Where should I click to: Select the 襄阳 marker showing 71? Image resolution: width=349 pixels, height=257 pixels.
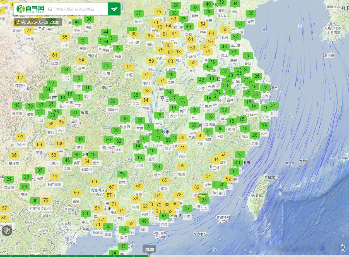coord(147,75)
